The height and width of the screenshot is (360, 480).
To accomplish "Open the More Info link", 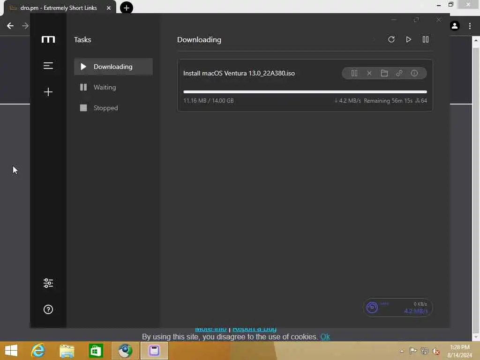I will pyautogui.click(x=210, y=330).
